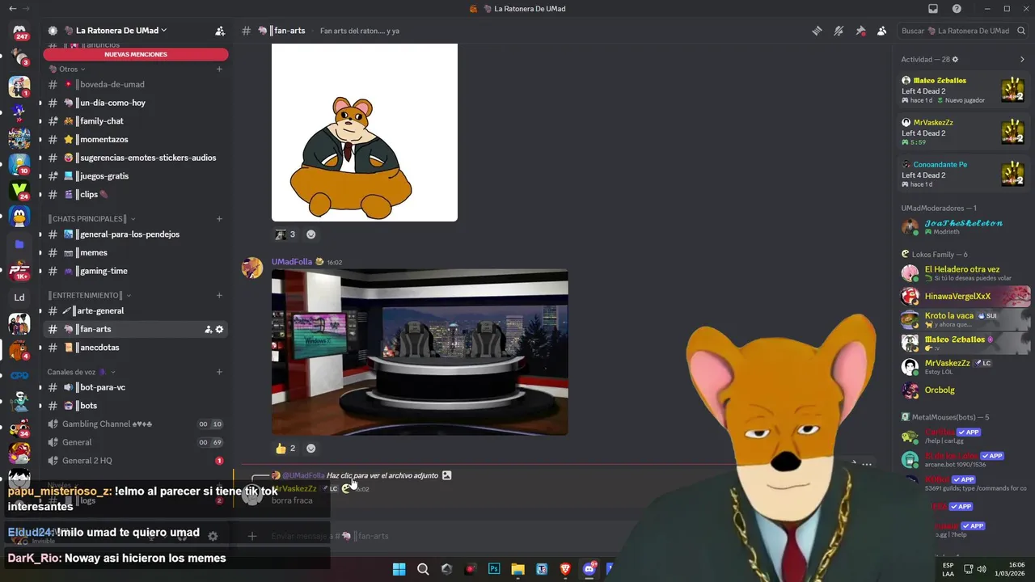The height and width of the screenshot is (582, 1035).
Task: Open Photoshop from the taskbar
Action: 494,569
